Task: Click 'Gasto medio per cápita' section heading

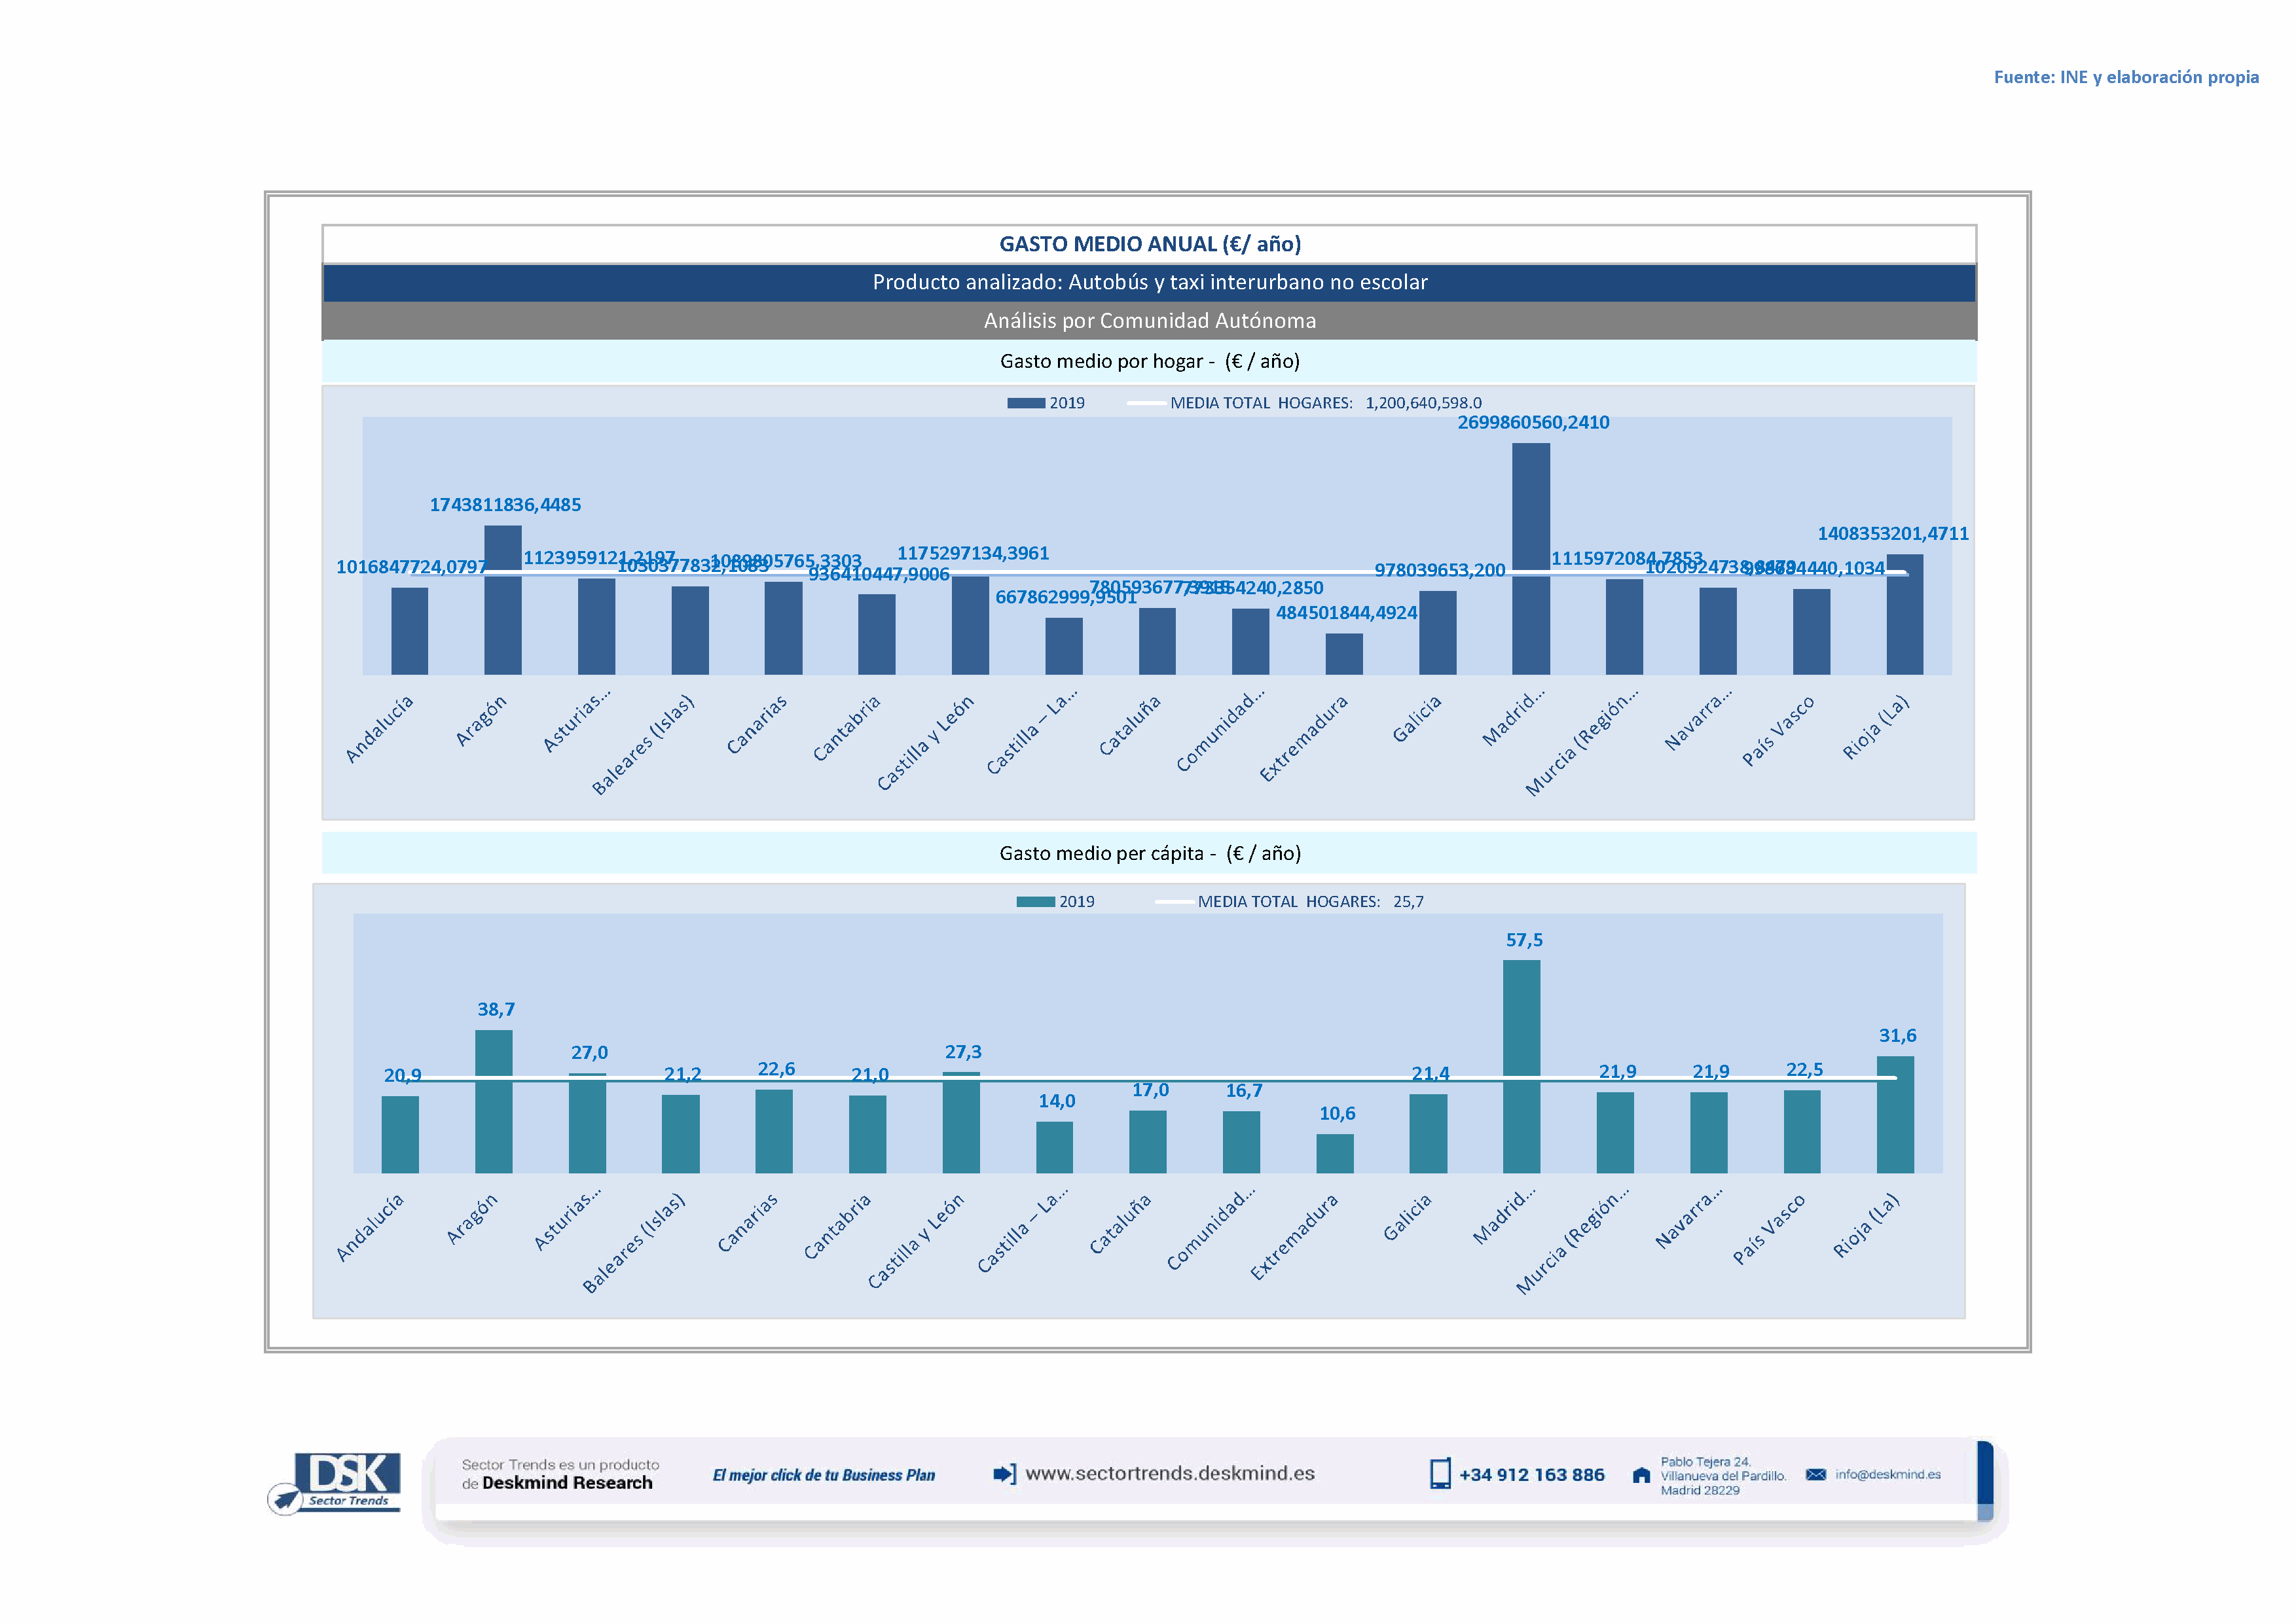Action: (1149, 853)
